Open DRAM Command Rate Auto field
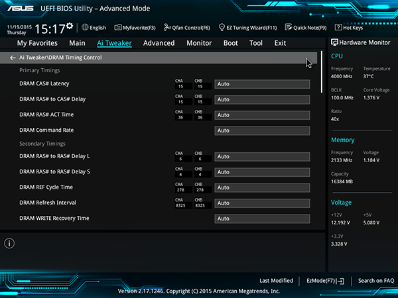This screenshot has width=398, height=298. [x=262, y=130]
